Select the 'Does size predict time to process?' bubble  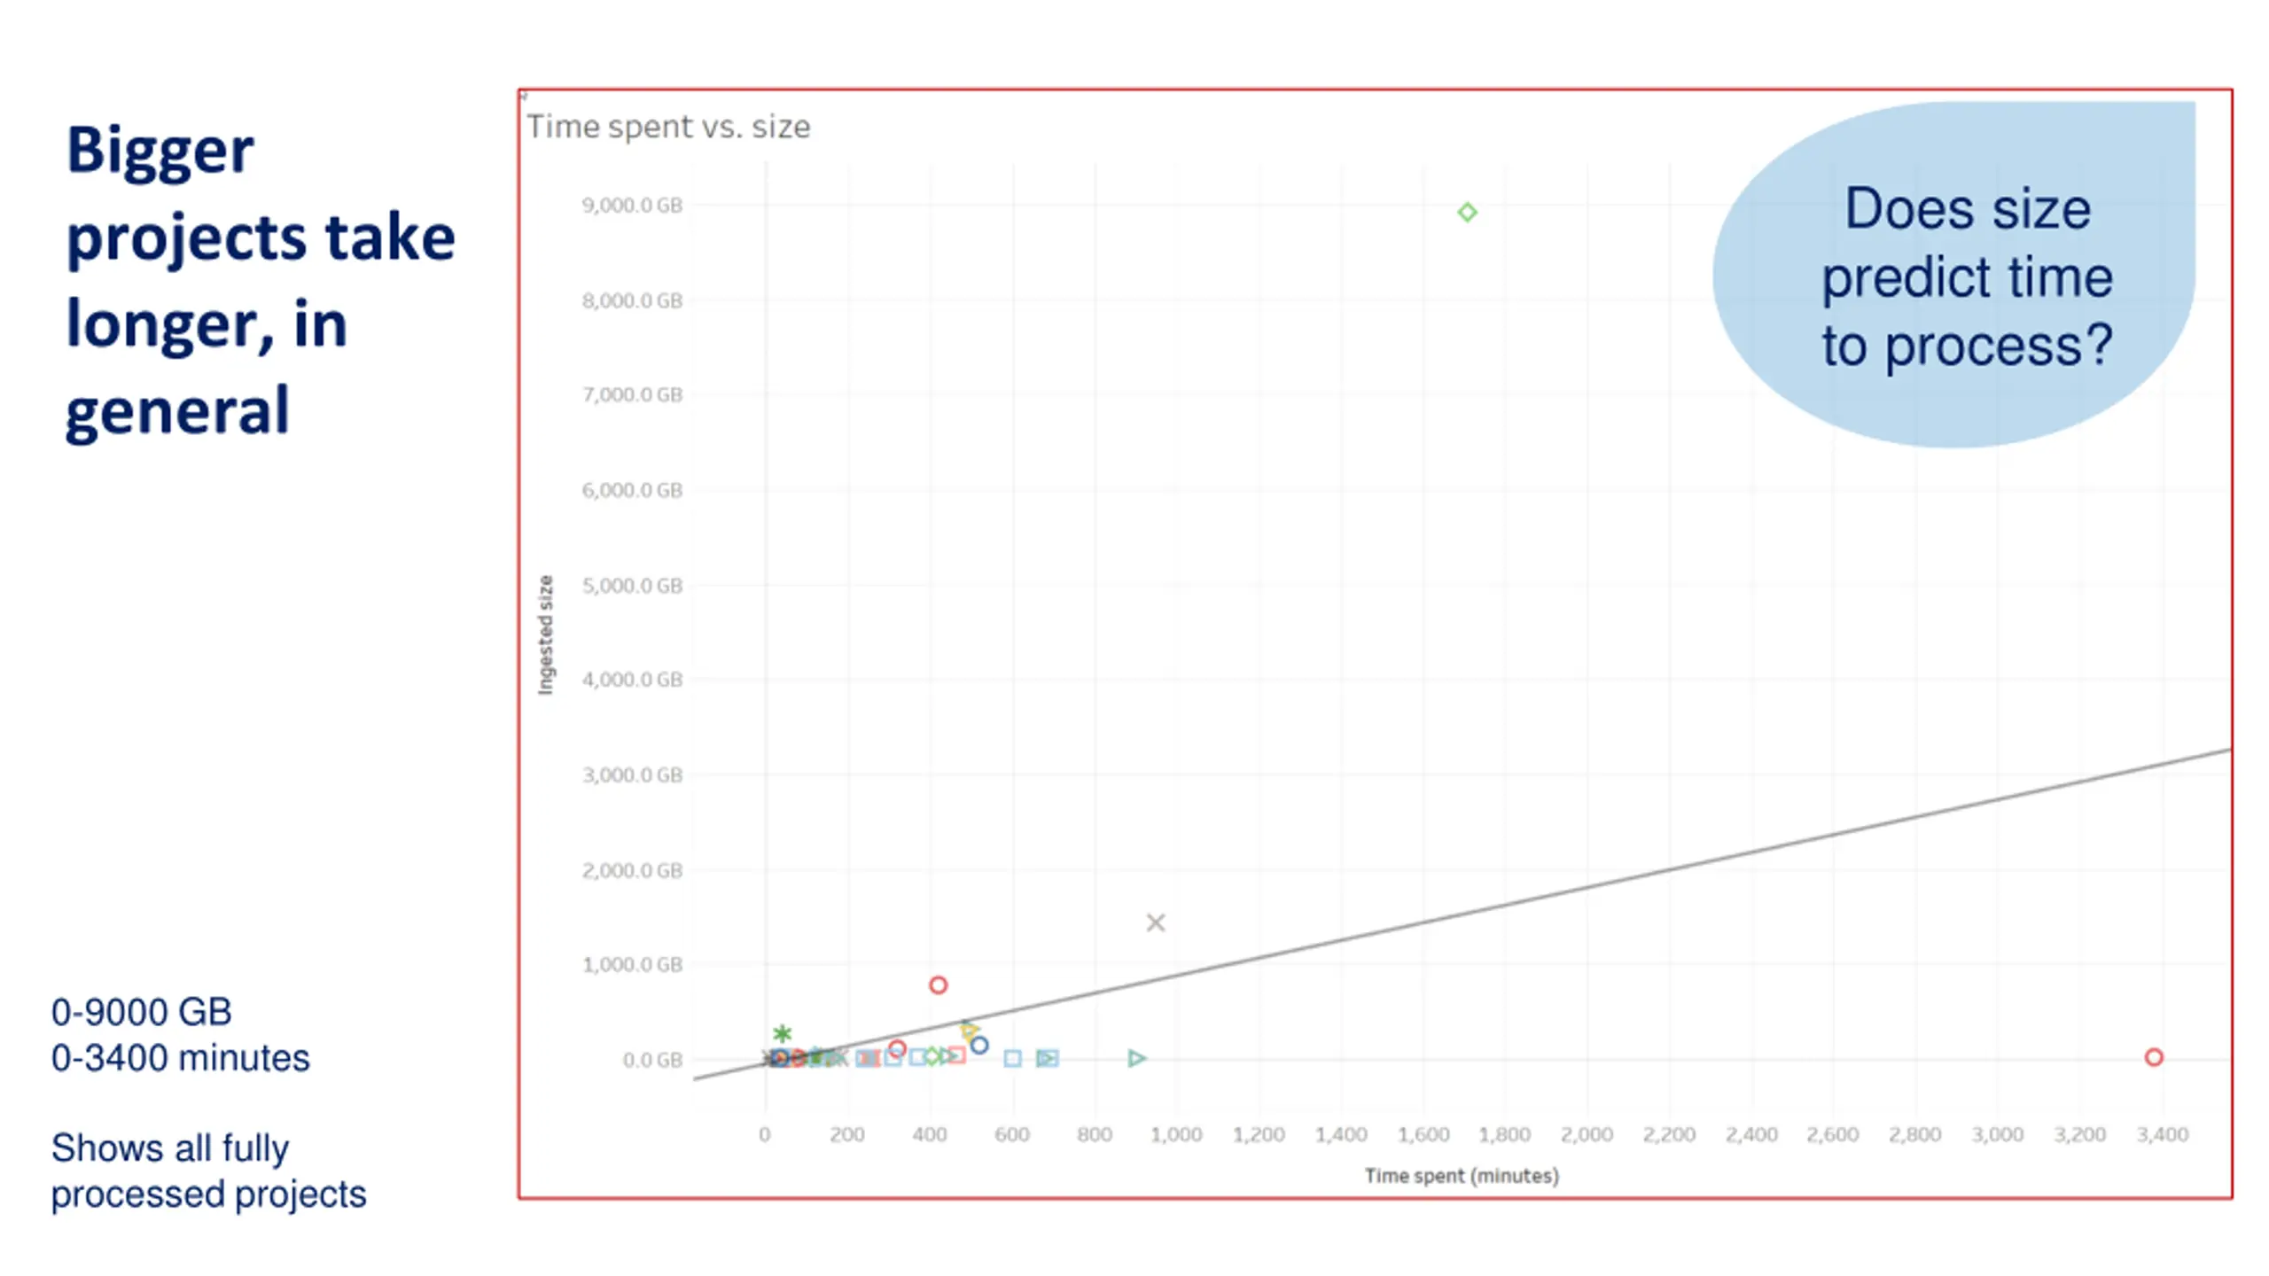click(1954, 275)
